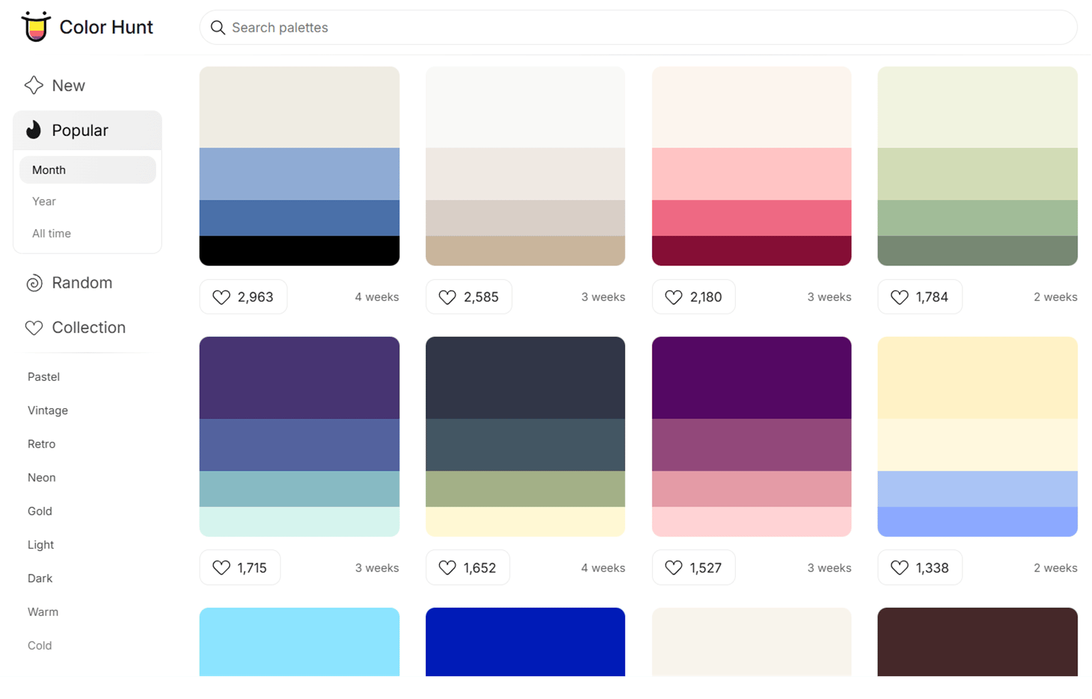1092x699 pixels.
Task: Choose the Month popularity filter
Action: tap(49, 170)
